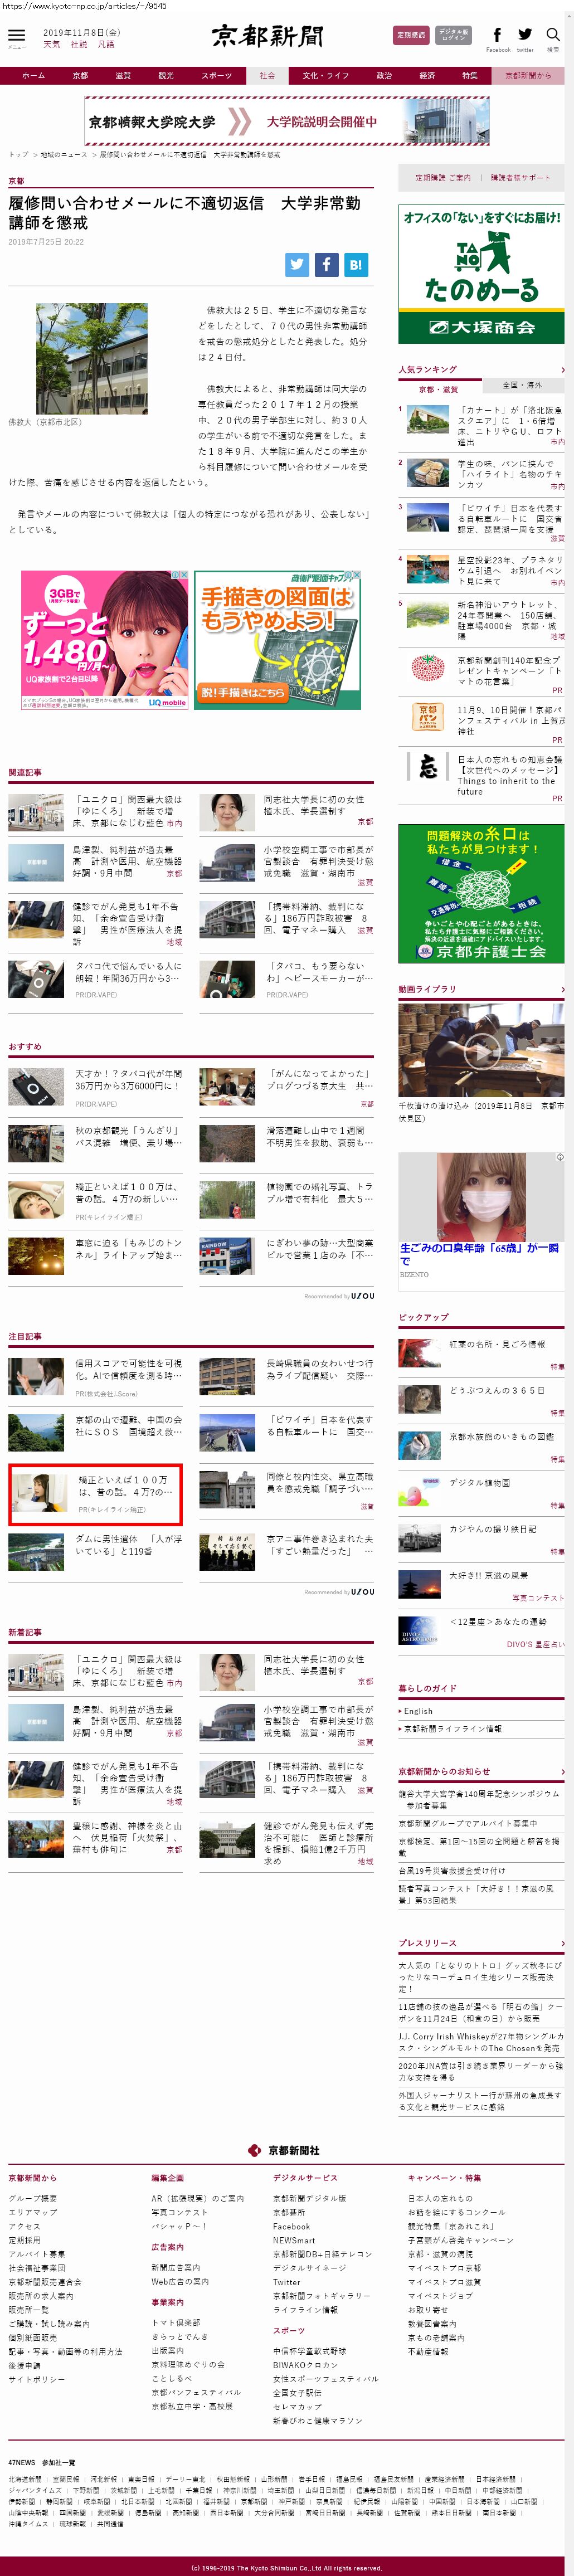
Task: Click the デジタル版ログイン button
Action: click(x=453, y=36)
